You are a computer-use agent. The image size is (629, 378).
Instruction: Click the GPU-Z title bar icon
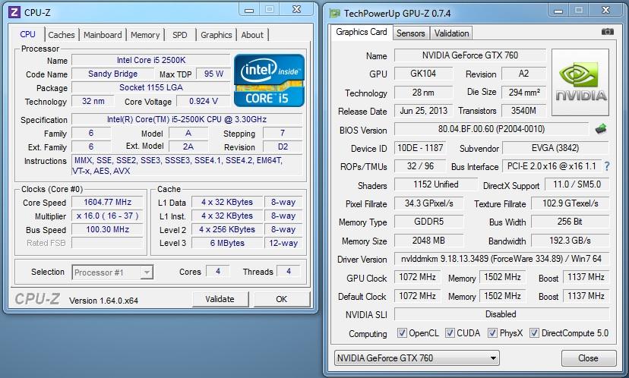(x=334, y=13)
